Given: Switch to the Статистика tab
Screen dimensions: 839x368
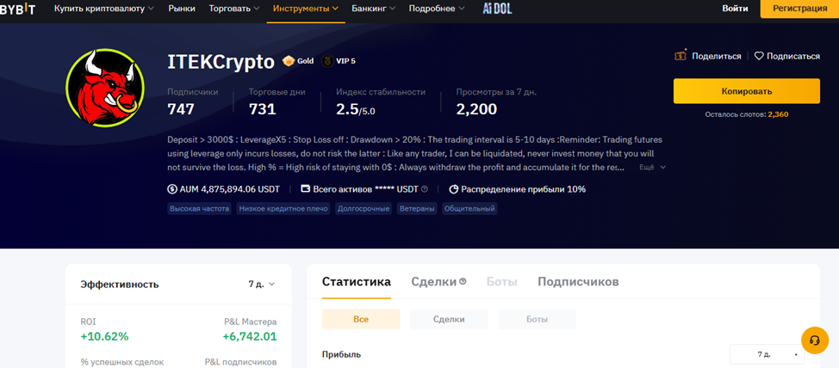Looking at the screenshot, I should point(357,282).
